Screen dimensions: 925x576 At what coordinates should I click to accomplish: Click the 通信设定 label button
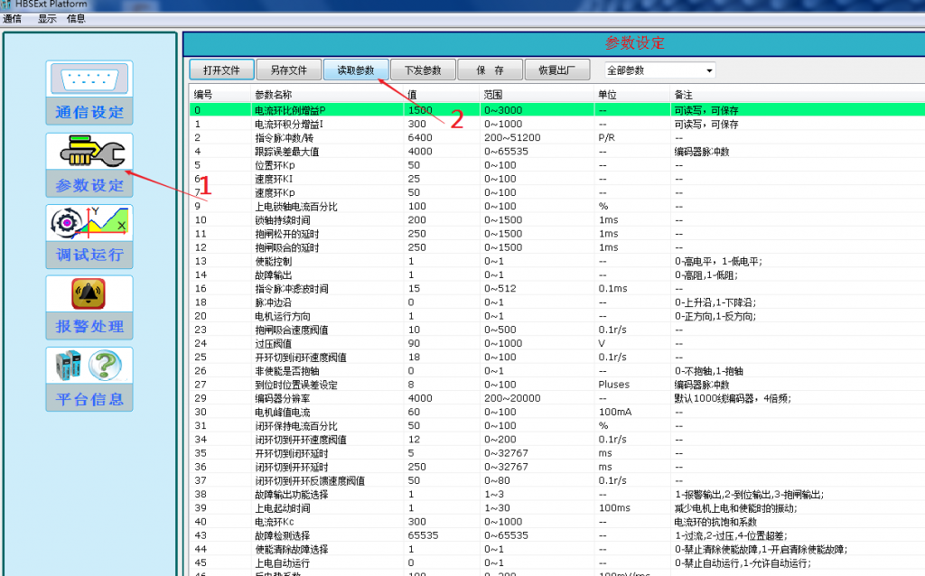89,112
